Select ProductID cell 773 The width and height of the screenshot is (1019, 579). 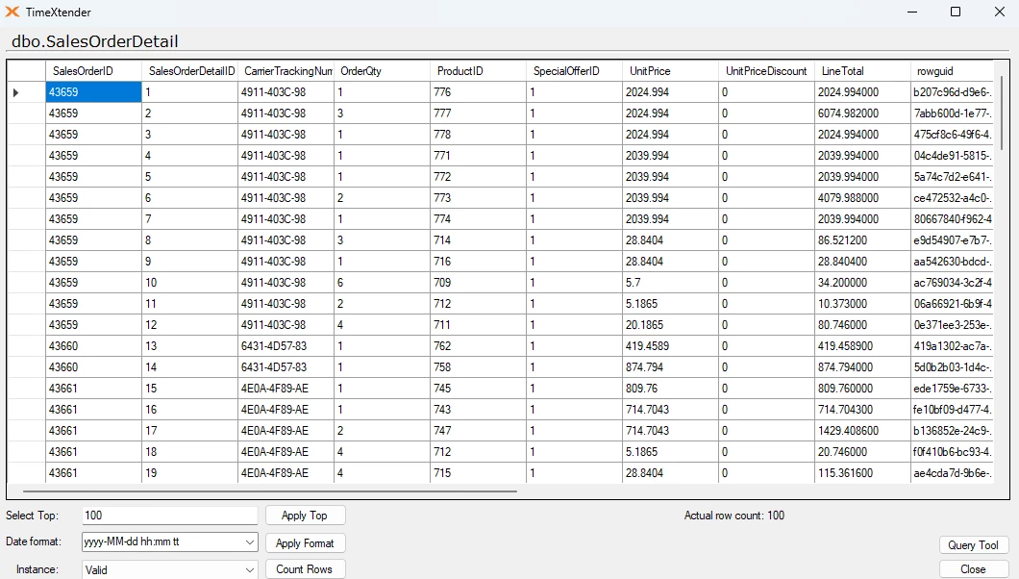pos(479,197)
